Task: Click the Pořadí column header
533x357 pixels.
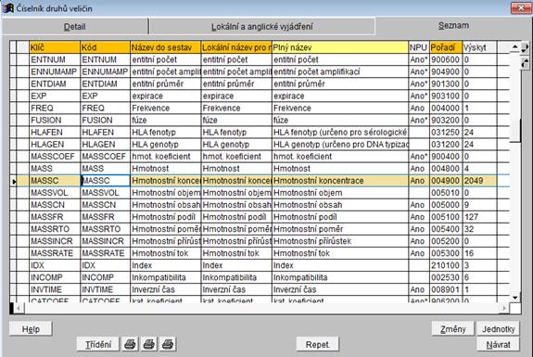Action: [446, 47]
